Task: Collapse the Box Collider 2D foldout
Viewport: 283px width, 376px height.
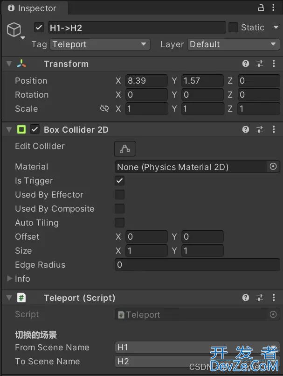Action: tap(9, 129)
